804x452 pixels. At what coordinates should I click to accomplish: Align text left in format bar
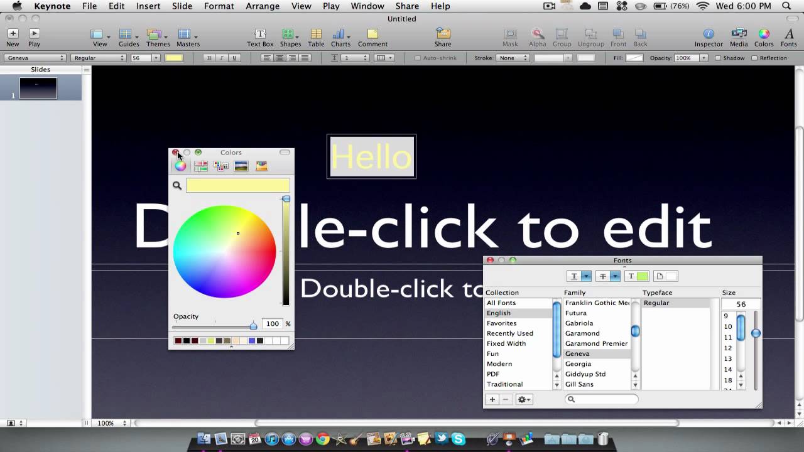(x=267, y=58)
